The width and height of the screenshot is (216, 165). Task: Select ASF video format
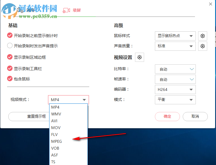click(x=68, y=155)
